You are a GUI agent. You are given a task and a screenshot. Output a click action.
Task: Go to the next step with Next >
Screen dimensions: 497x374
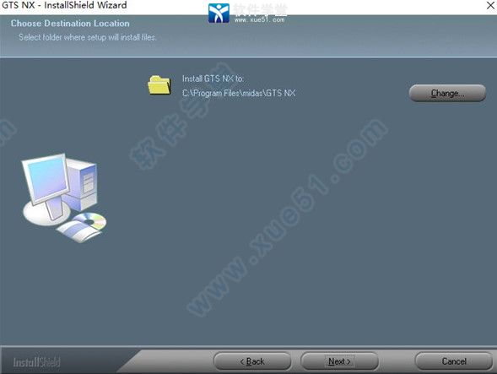coord(339,361)
